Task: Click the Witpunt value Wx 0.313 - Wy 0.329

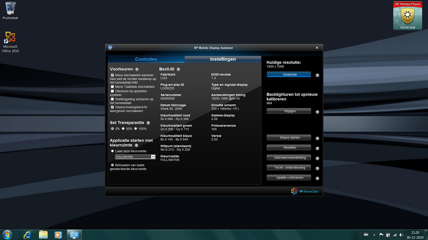Action: click(x=175, y=150)
